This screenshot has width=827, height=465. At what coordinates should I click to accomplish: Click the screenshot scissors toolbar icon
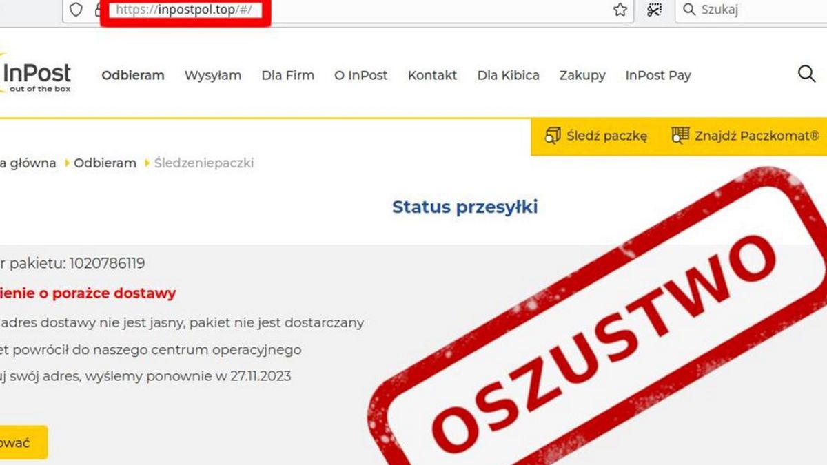coord(654,10)
